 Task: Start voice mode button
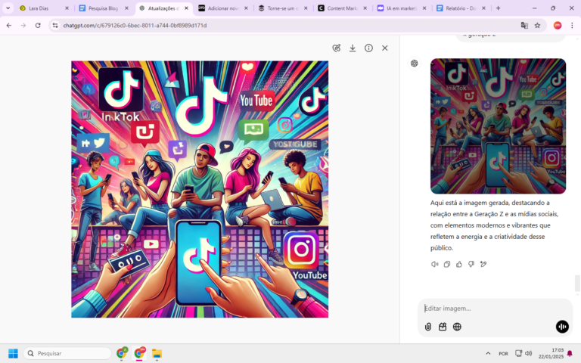point(562,327)
